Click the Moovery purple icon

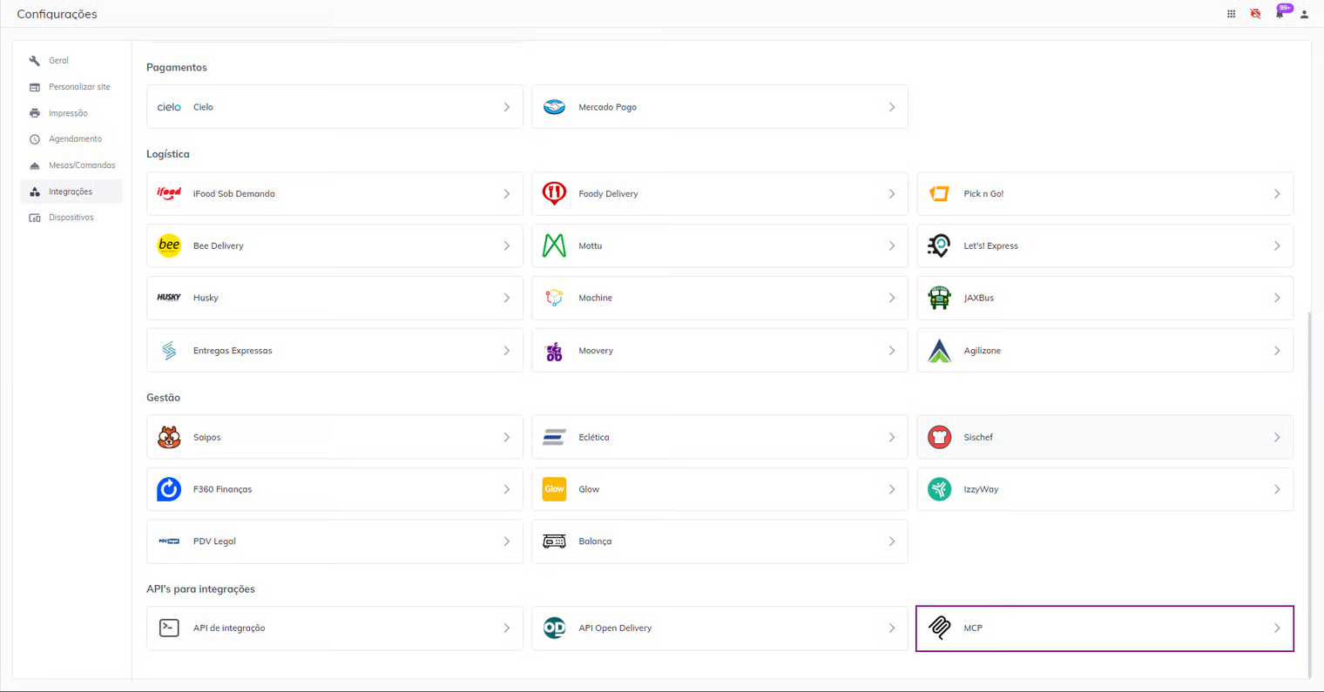click(x=554, y=351)
